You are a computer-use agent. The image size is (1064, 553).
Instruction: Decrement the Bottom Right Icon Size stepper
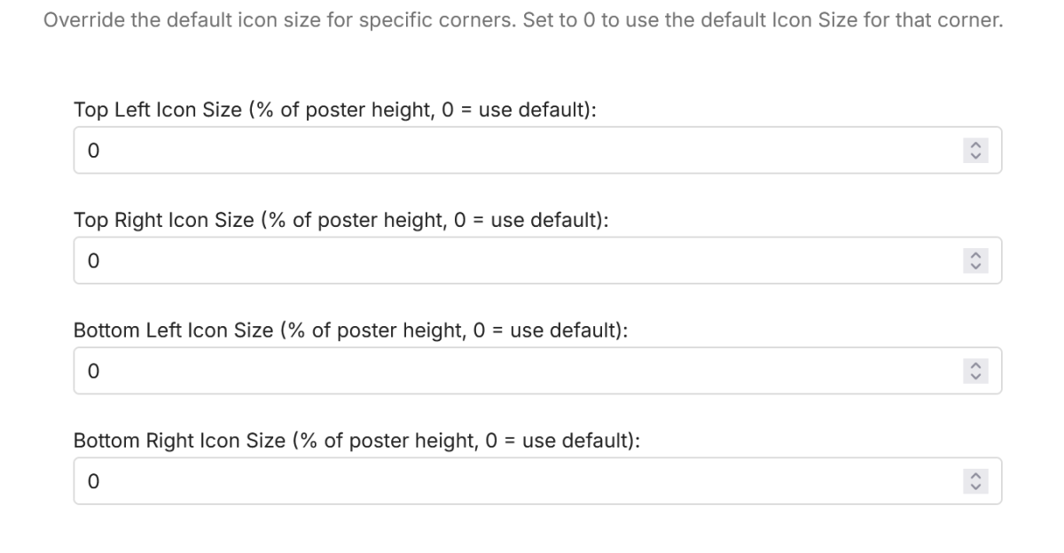(x=976, y=486)
